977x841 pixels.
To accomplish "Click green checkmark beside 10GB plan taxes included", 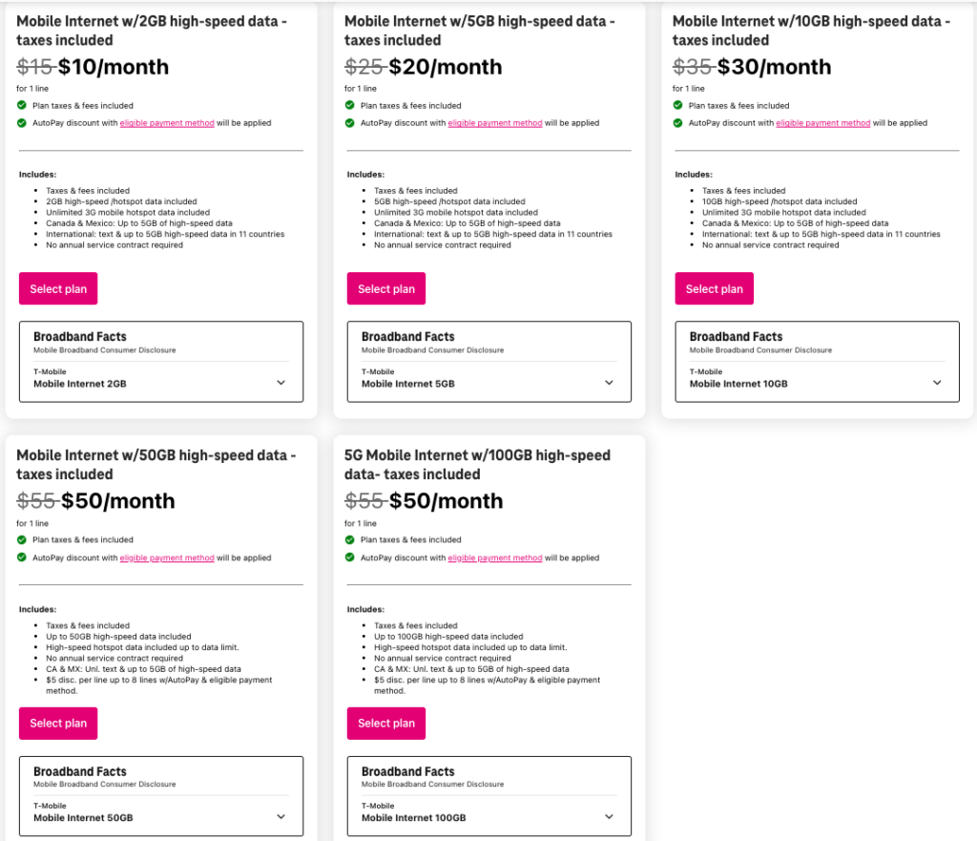I will [x=678, y=105].
